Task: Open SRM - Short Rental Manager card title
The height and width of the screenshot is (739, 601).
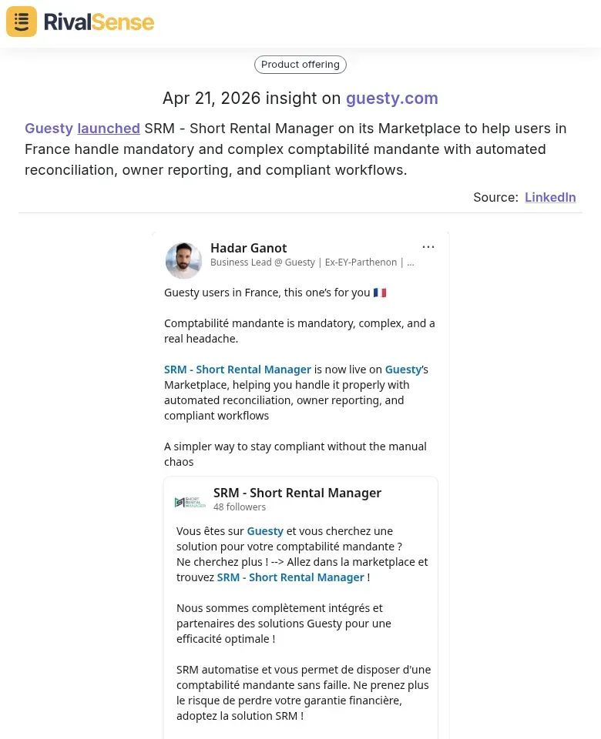Action: [x=297, y=493]
